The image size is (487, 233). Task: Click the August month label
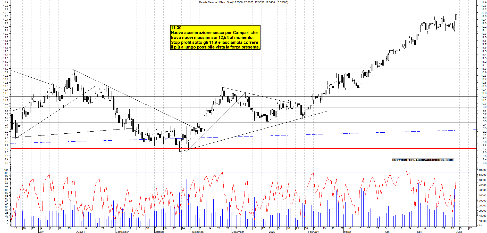coord(80,232)
